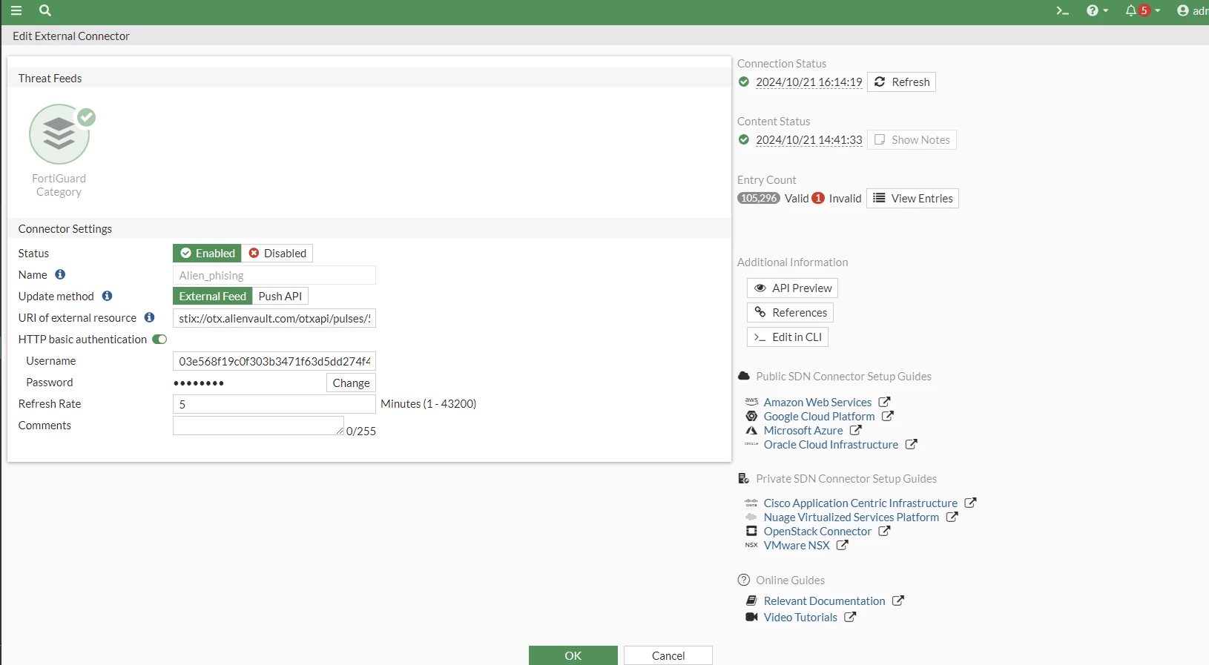Open Oracle Cloud Infrastructure setup guide
This screenshot has height=665, width=1209.
coord(831,444)
